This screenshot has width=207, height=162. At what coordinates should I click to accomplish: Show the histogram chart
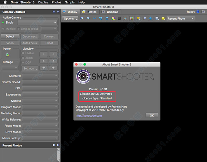point(132,18)
